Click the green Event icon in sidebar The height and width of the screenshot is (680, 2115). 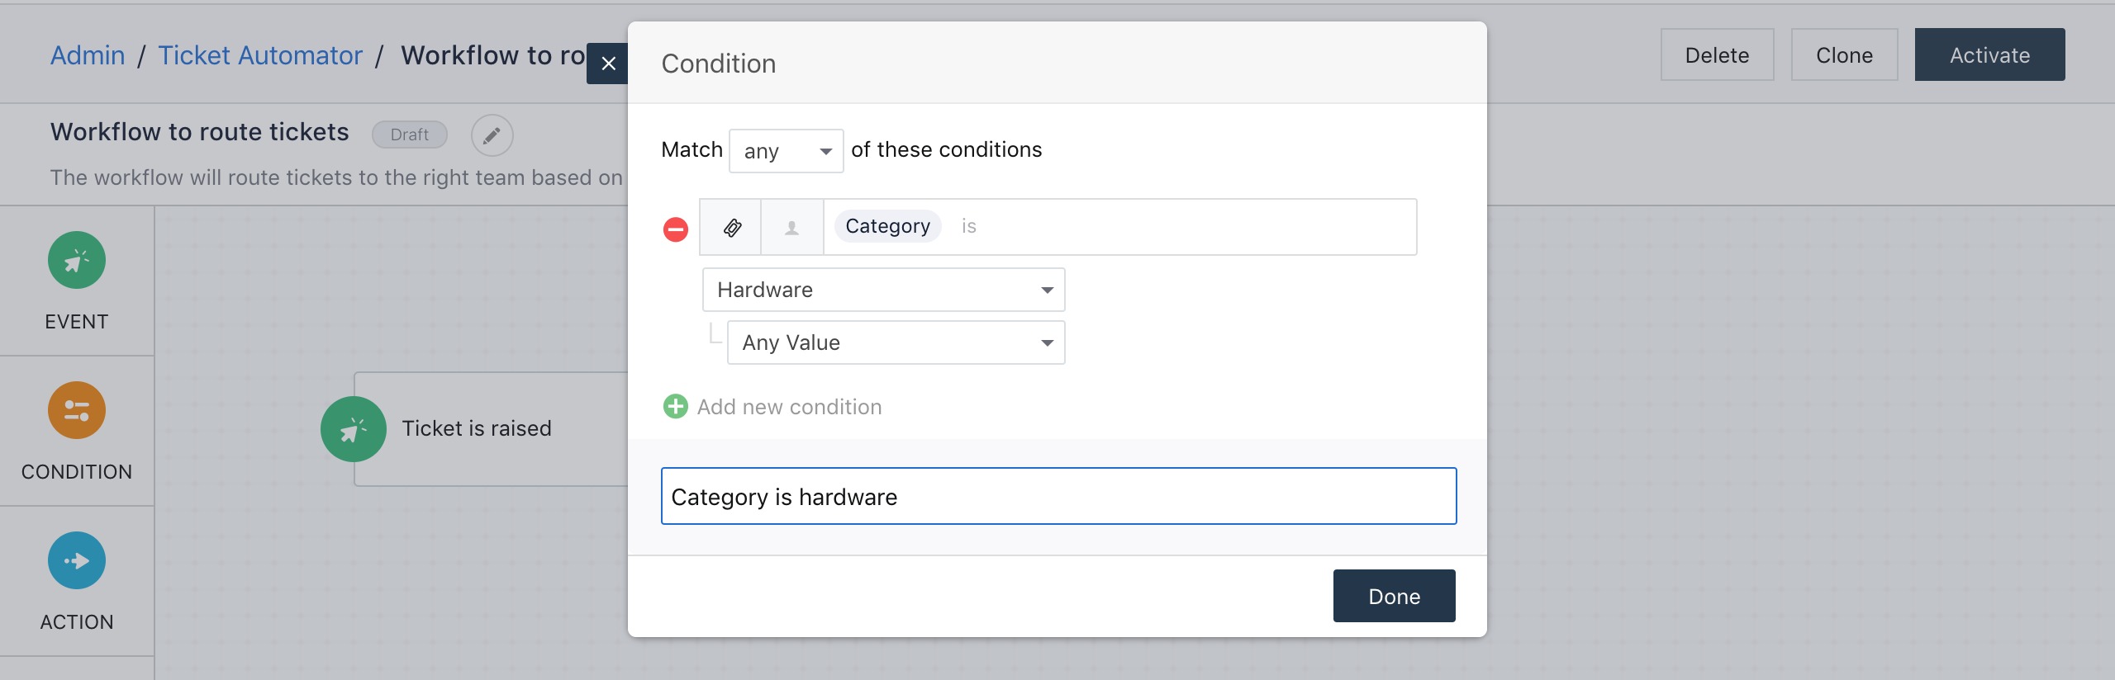click(77, 261)
